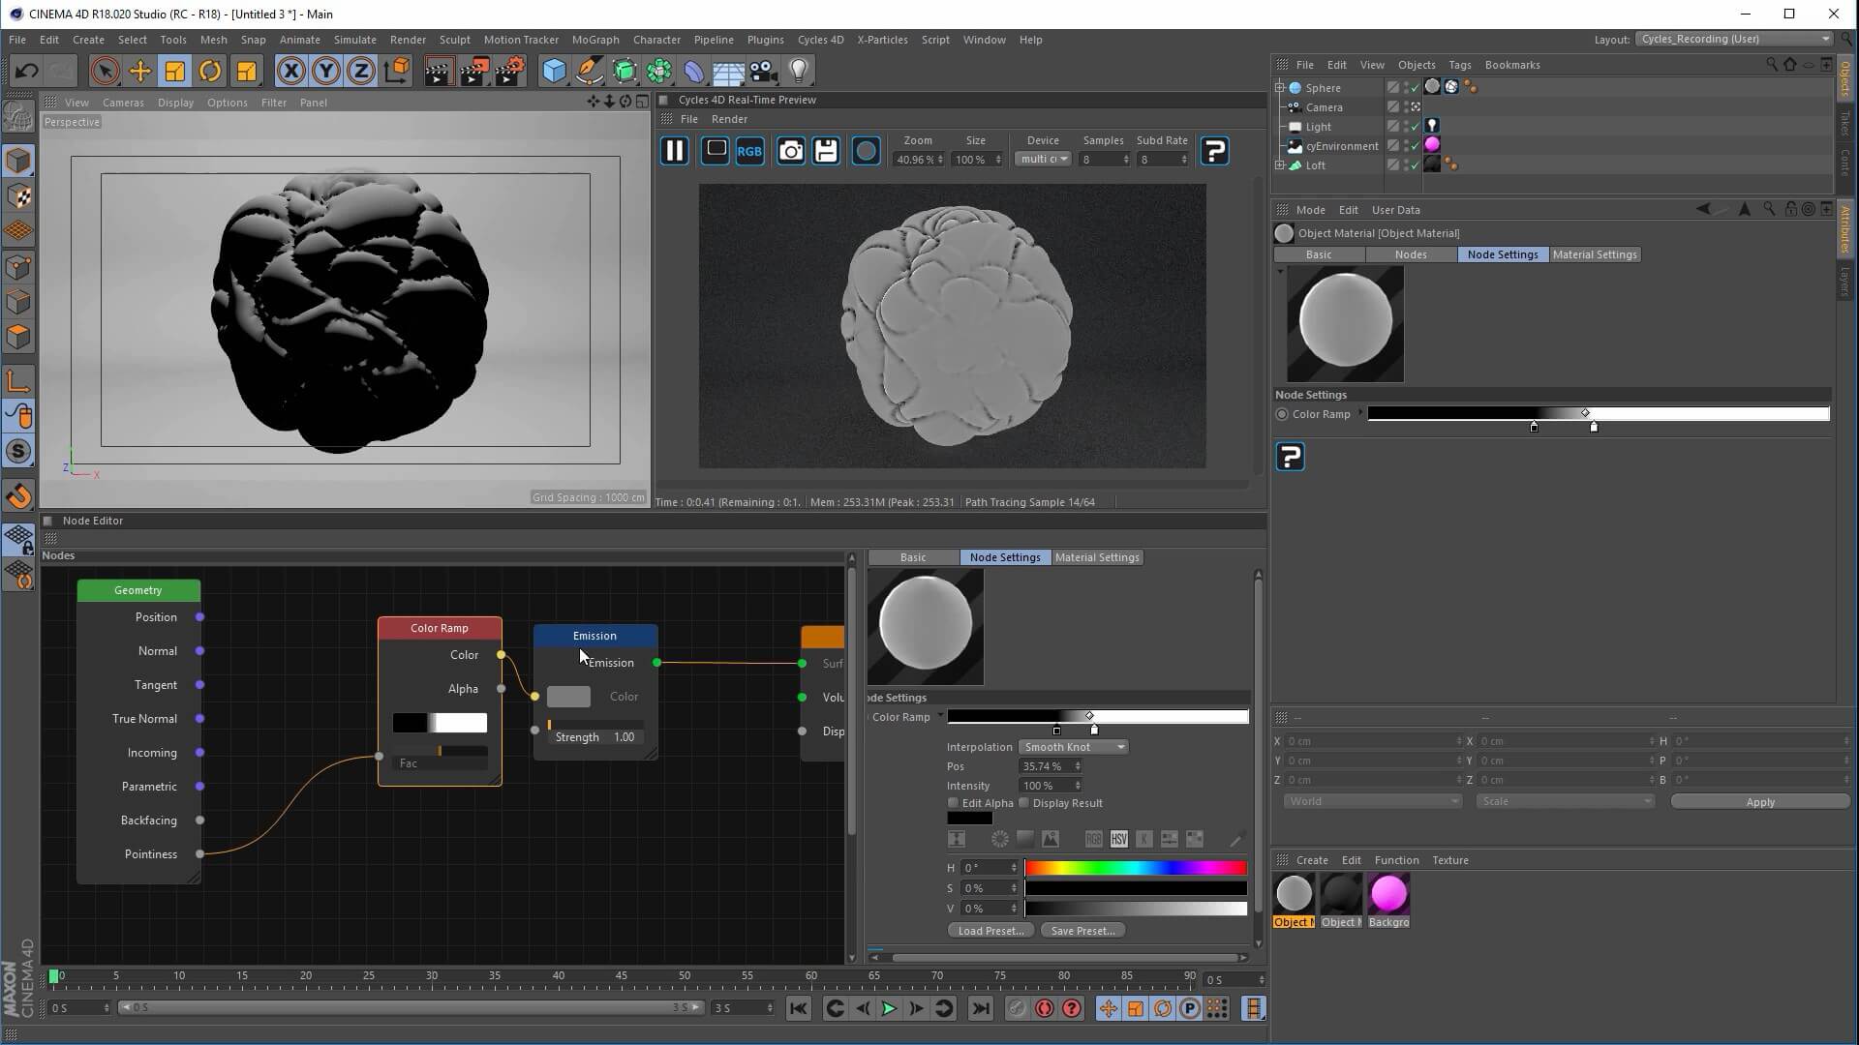
Task: Add a Cube primitive from toolbar
Action: (x=554, y=71)
